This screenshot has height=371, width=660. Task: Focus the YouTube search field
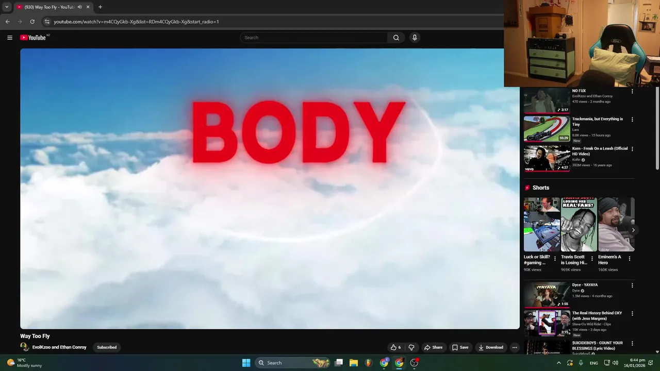[313, 38]
